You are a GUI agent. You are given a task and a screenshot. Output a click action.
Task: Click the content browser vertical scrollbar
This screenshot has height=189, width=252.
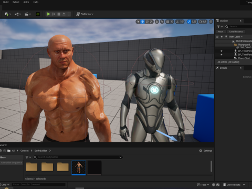point(211,166)
